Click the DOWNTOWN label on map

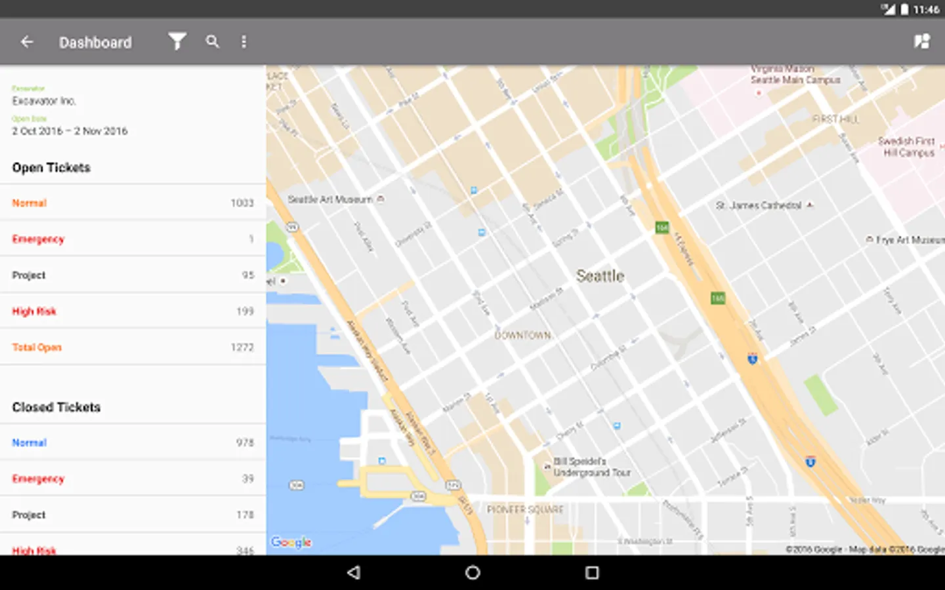tap(523, 335)
